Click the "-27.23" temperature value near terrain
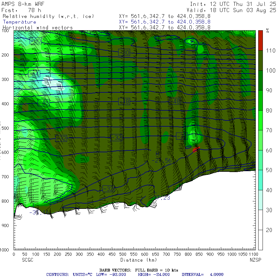 162,198
